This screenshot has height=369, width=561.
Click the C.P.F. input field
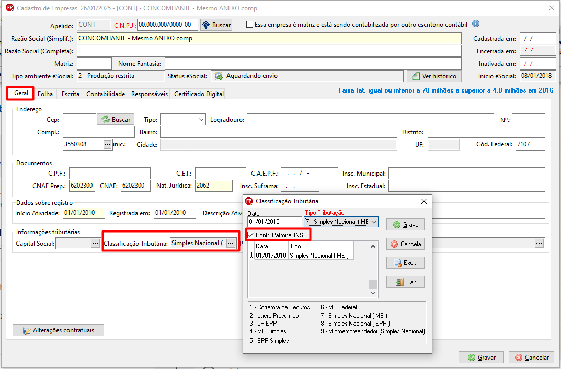coord(110,174)
